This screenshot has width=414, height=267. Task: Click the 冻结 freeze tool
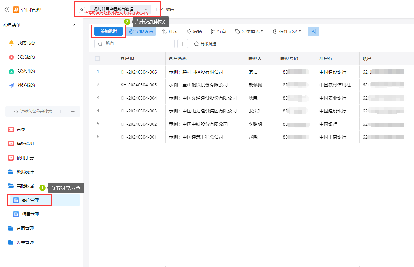tap(194, 31)
